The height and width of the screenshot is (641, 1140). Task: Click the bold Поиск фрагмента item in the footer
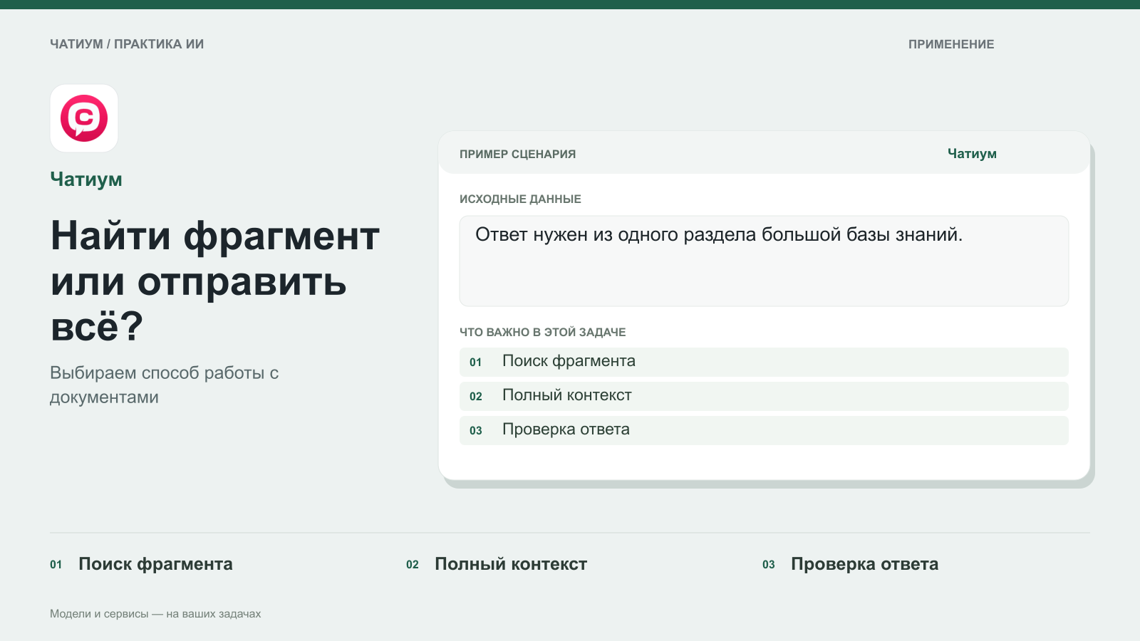pyautogui.click(x=155, y=564)
